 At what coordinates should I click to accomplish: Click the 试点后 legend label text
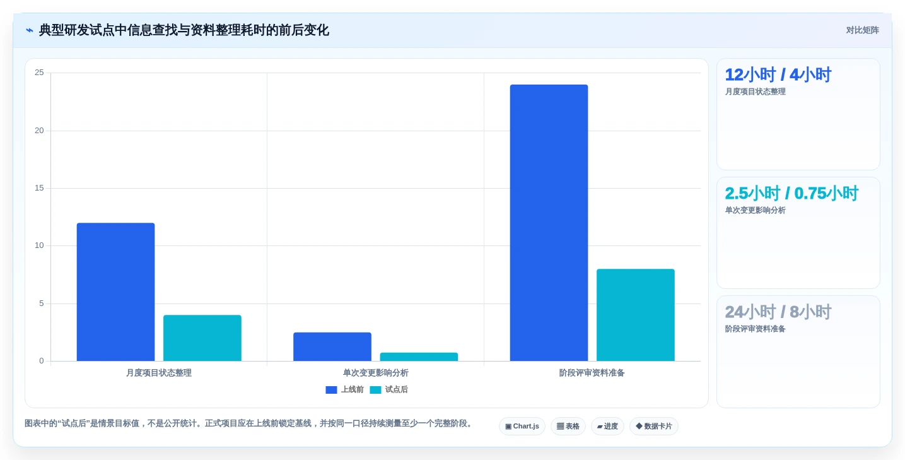[397, 390]
